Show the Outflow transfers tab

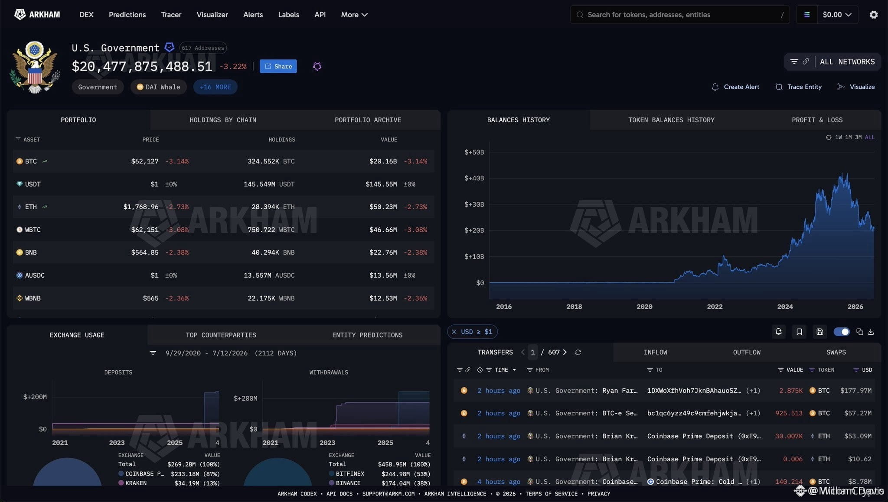click(747, 353)
